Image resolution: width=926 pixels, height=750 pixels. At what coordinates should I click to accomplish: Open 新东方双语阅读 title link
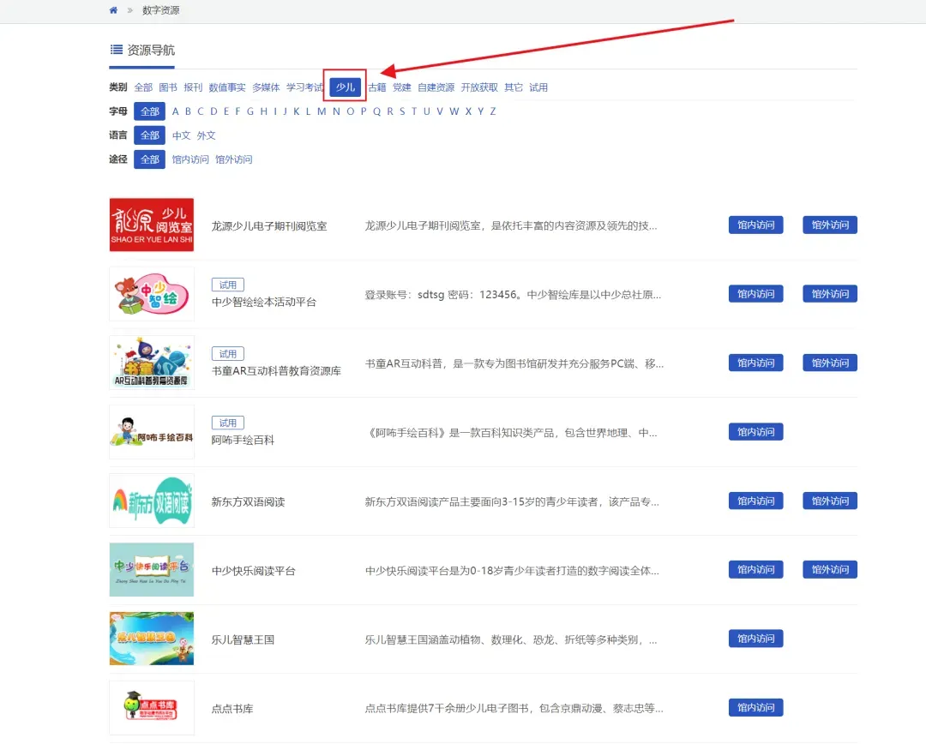[248, 501]
